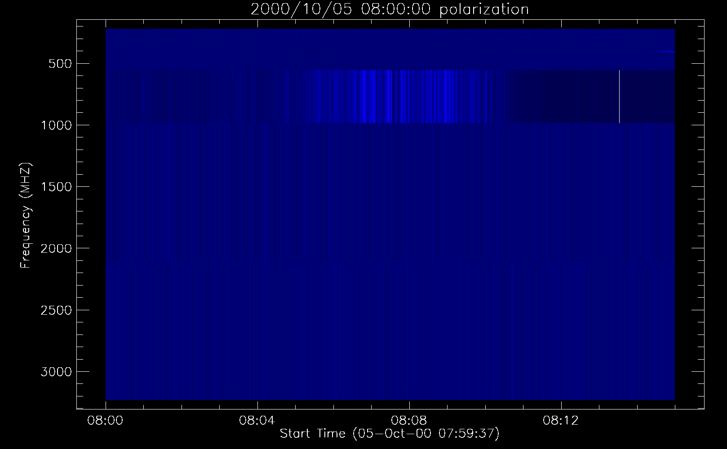727x449 pixels.
Task: Click the 08:08 time tick label
Action: [x=409, y=421]
